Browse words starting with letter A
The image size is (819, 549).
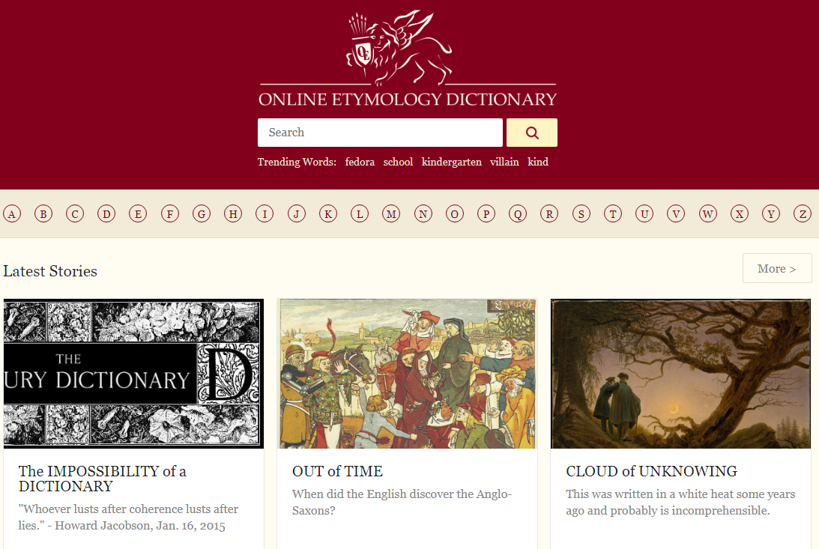(x=12, y=214)
